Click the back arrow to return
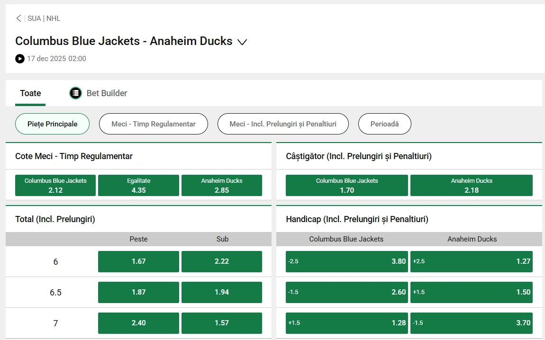The image size is (545, 340). (x=18, y=18)
